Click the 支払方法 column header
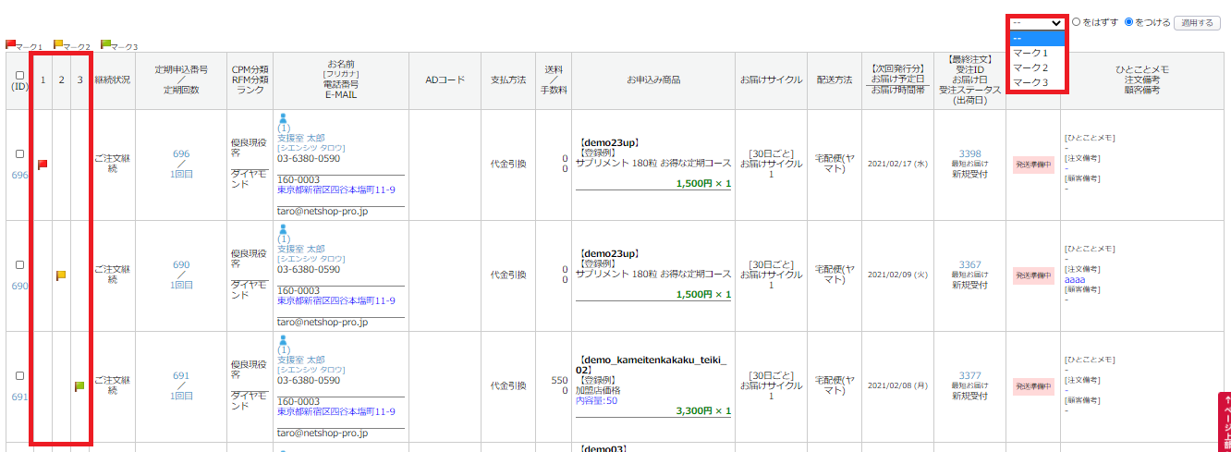The image size is (1231, 452). (x=508, y=80)
